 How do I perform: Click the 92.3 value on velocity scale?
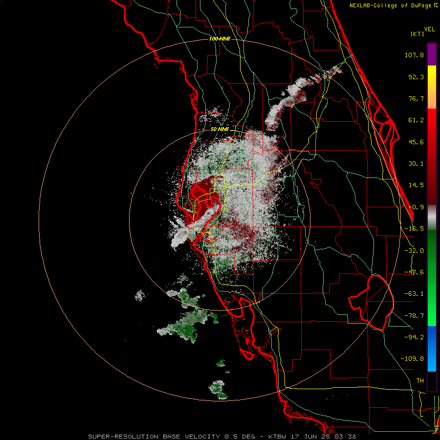click(416, 77)
